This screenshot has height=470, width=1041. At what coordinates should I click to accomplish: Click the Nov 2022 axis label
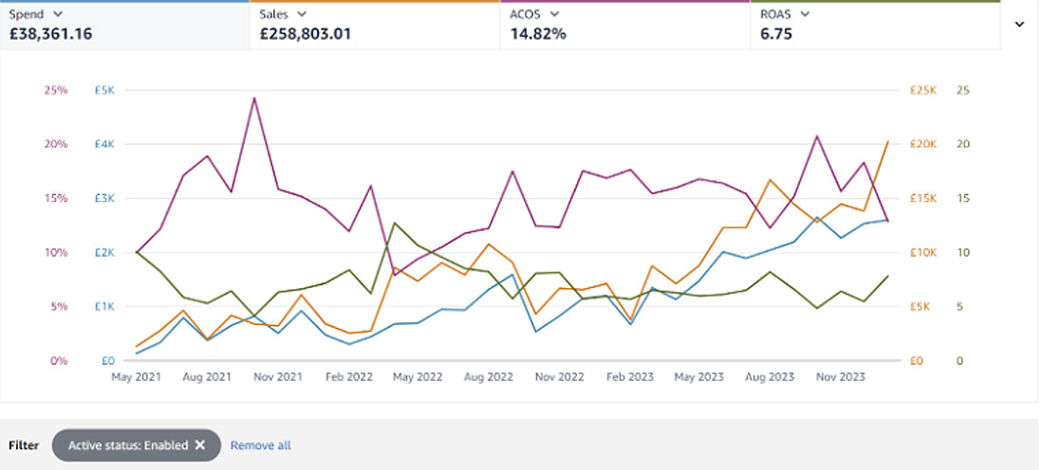559,377
